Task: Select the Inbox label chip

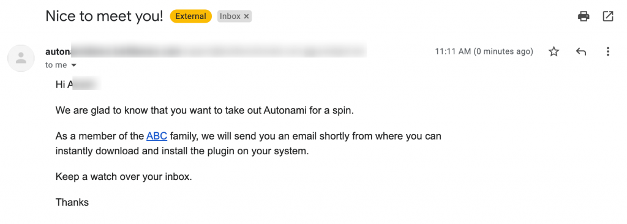Action: pyautogui.click(x=235, y=17)
